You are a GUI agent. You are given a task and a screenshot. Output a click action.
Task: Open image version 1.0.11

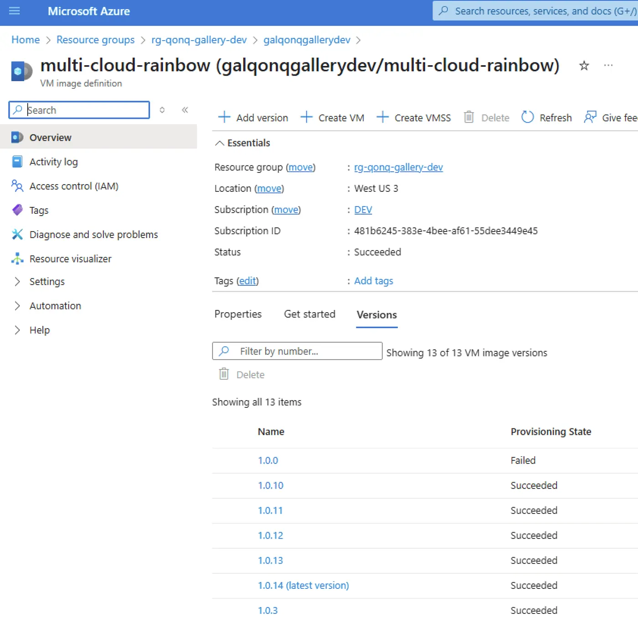click(270, 510)
